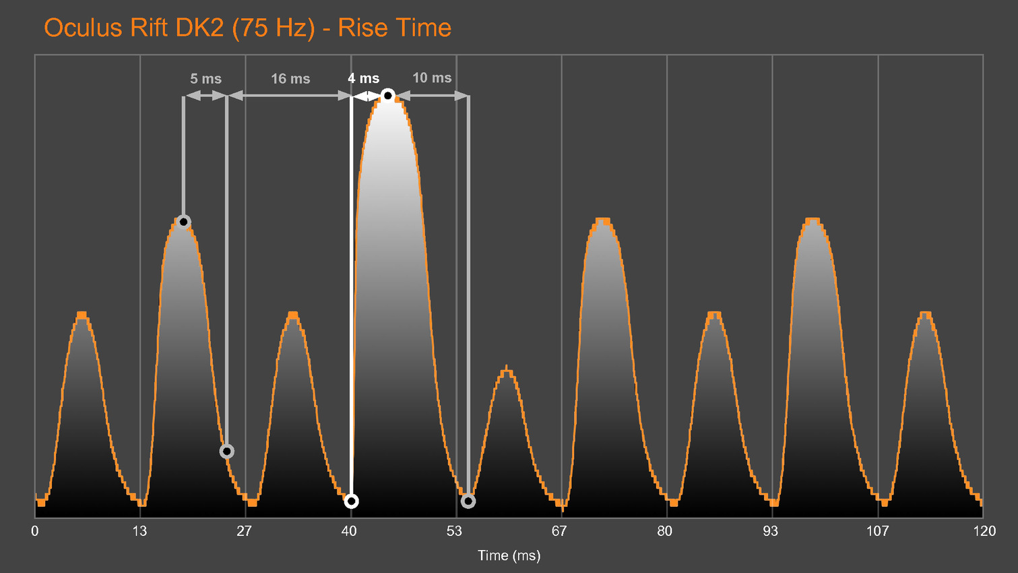Select the bold "4 ms" rise time label

click(363, 79)
